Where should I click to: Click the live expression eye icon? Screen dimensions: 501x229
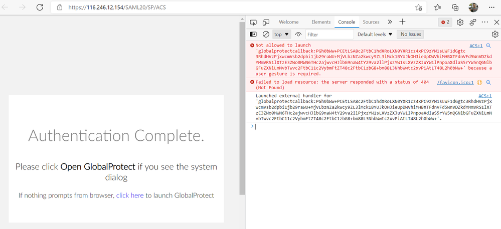coord(298,34)
